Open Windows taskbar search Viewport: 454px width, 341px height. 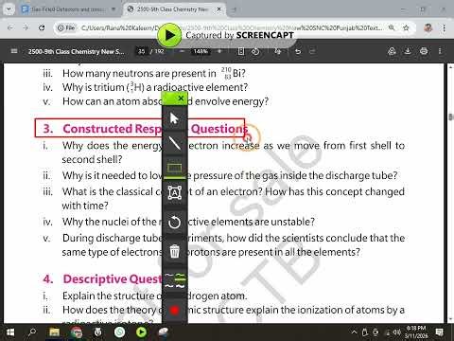(32, 332)
